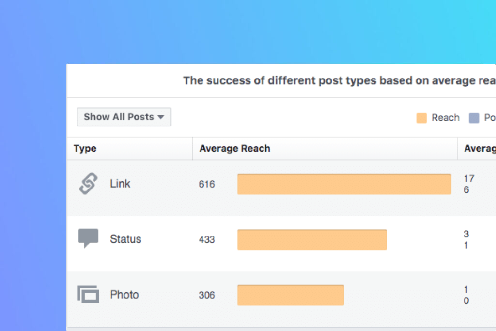Image resolution: width=496 pixels, height=331 pixels.
Task: Select the Status row label
Action: 125,239
